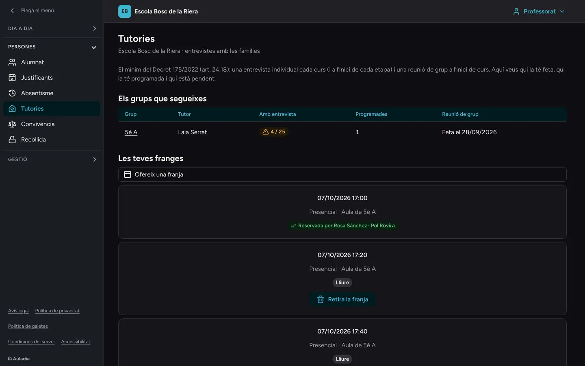
Task: Click the Tutories sidebar icon
Action: tap(12, 109)
